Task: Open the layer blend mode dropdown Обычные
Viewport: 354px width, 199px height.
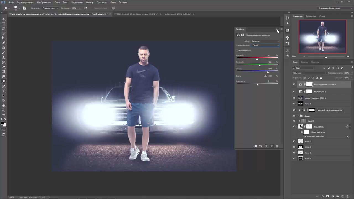Action: 309,73
